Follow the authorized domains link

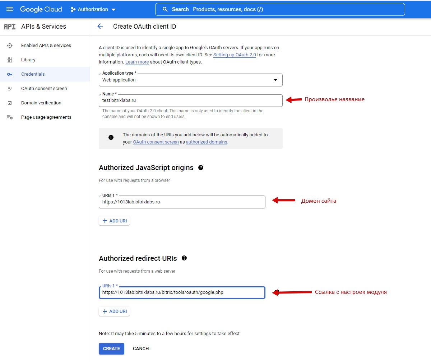point(207,142)
